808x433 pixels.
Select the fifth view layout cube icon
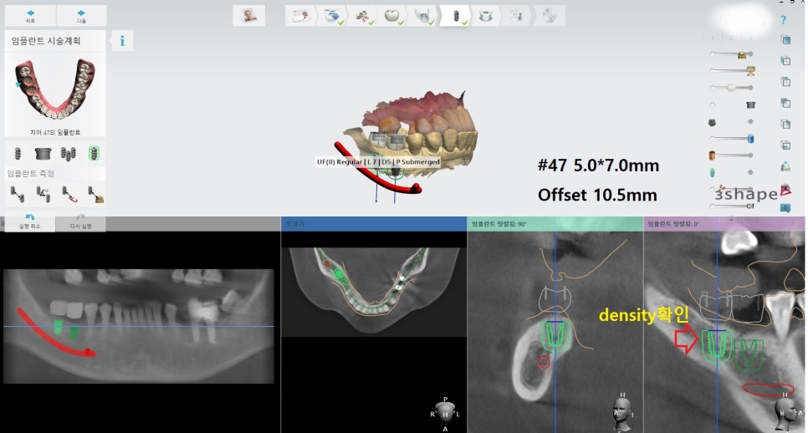coord(785,124)
